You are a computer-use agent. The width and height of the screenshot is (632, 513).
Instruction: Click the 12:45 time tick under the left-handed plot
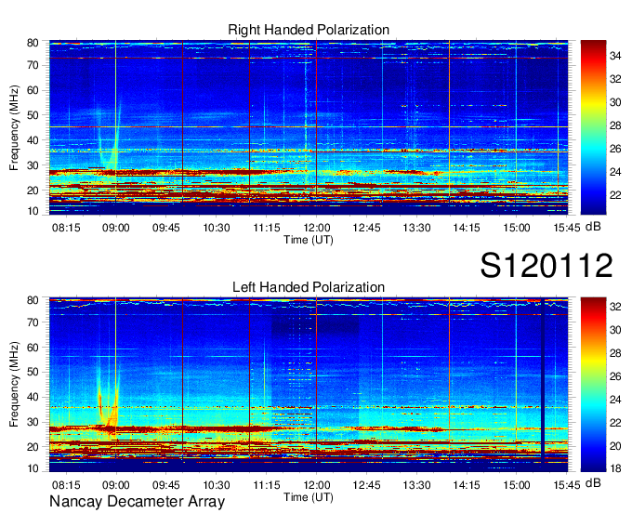coord(367,485)
